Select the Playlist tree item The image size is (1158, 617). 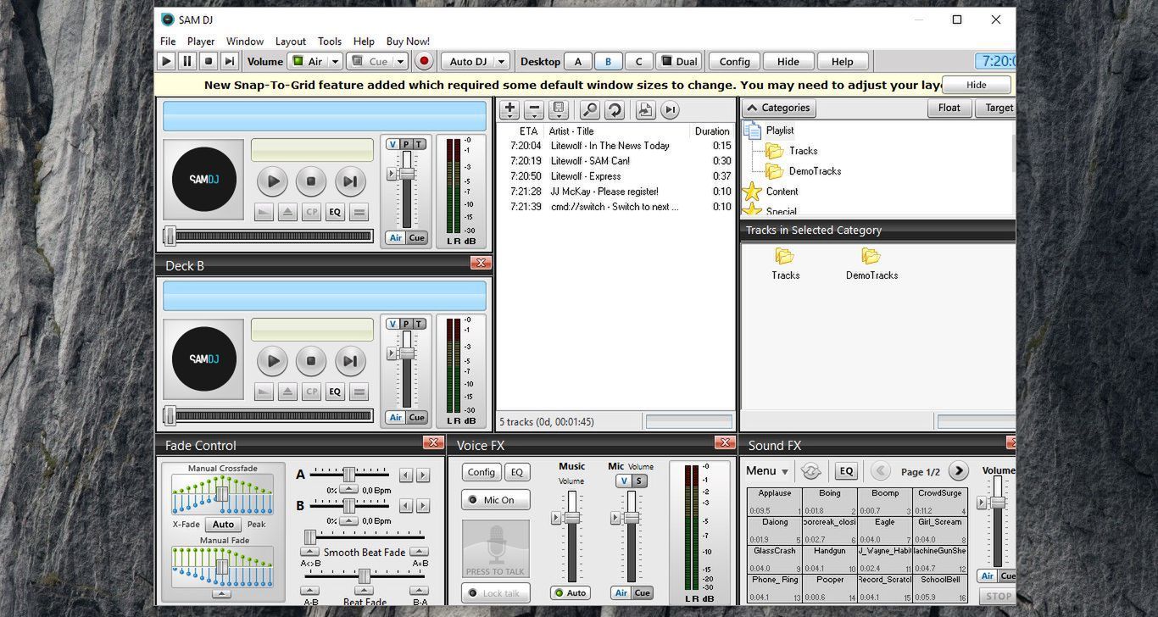tap(780, 131)
